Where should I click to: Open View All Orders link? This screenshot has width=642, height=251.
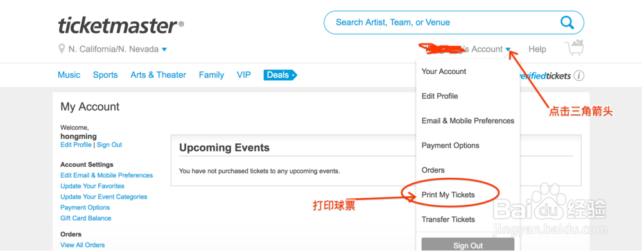(83, 245)
